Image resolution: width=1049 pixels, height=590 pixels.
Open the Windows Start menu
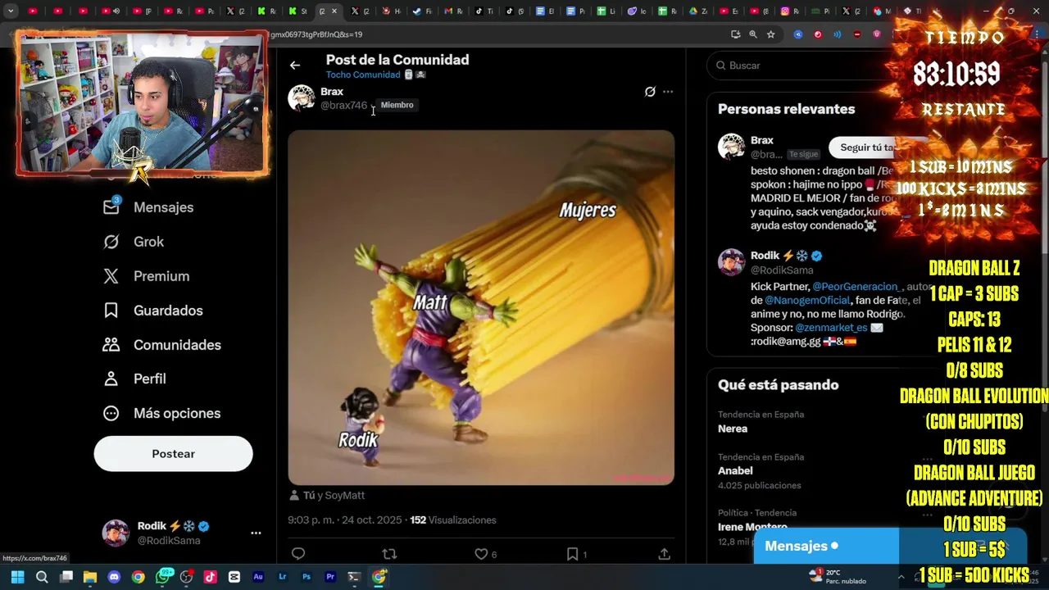coord(18,577)
